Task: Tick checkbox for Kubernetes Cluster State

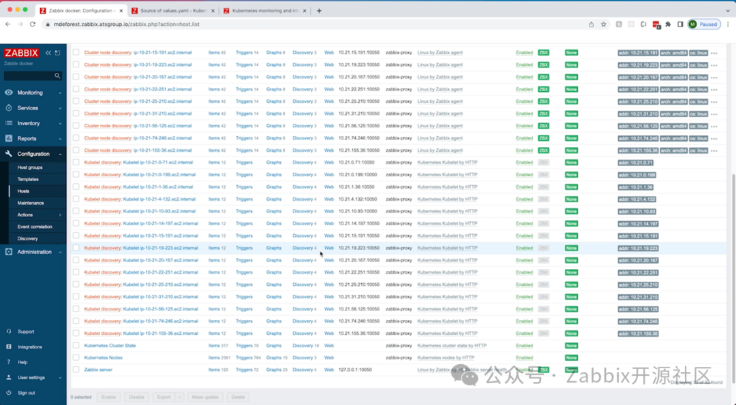Action: (x=76, y=346)
